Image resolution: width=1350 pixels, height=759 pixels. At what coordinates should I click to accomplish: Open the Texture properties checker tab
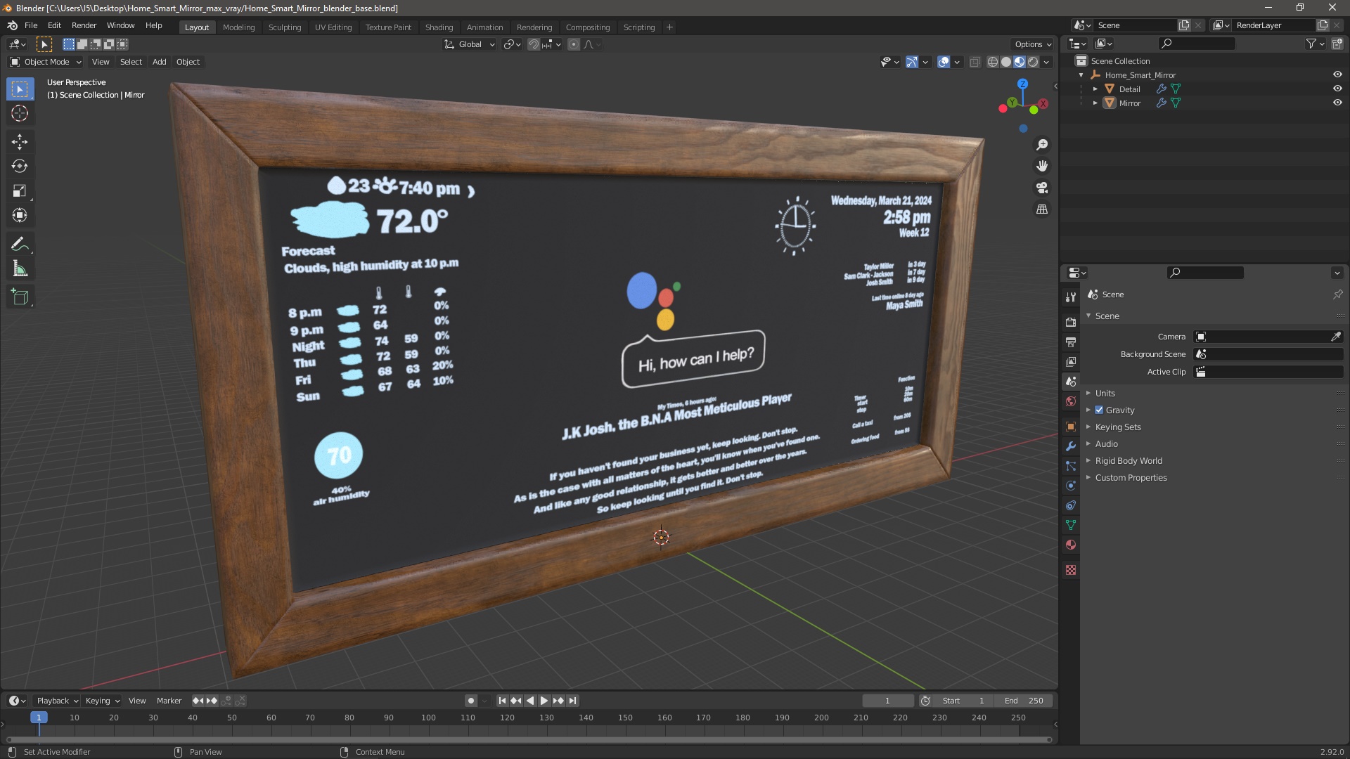(1071, 570)
